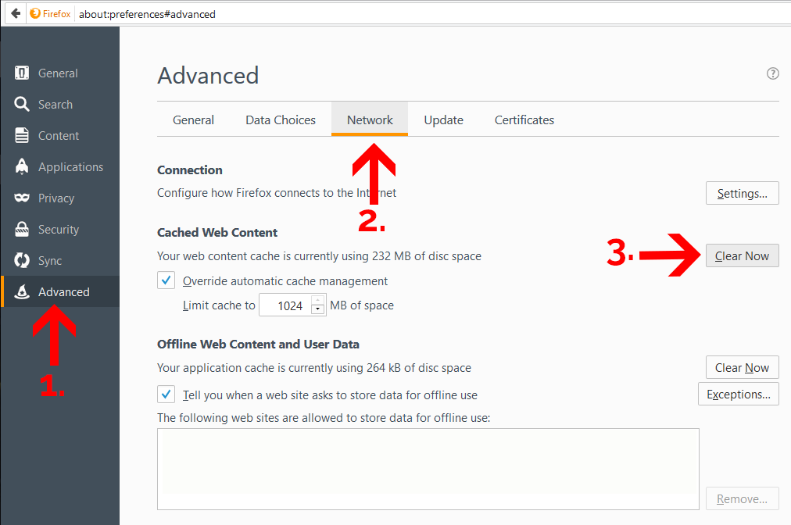Open the Sync preferences category
Viewport: 791px width, 525px height.
pyautogui.click(x=60, y=261)
